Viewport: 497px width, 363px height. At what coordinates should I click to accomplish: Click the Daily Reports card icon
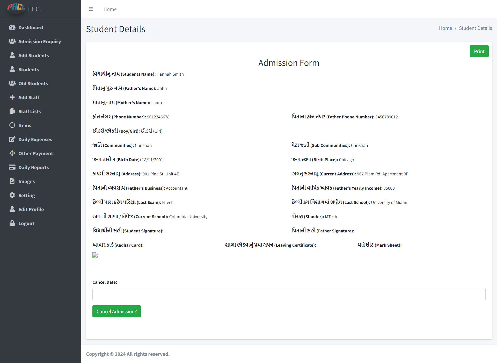coord(12,167)
